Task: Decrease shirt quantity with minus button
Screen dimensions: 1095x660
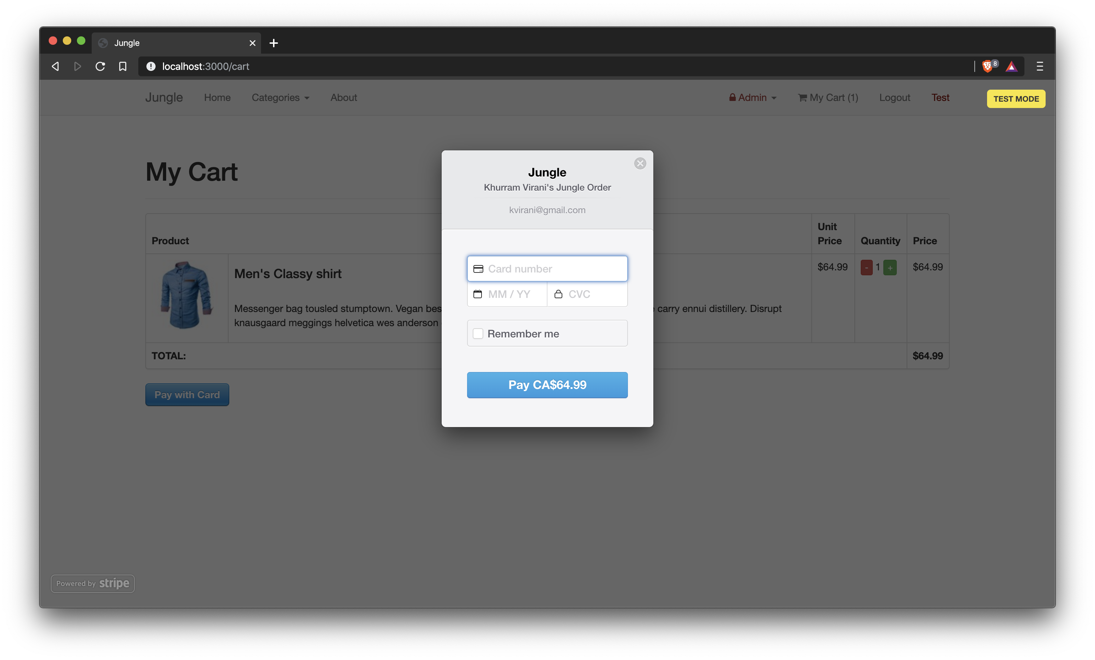Action: click(866, 267)
